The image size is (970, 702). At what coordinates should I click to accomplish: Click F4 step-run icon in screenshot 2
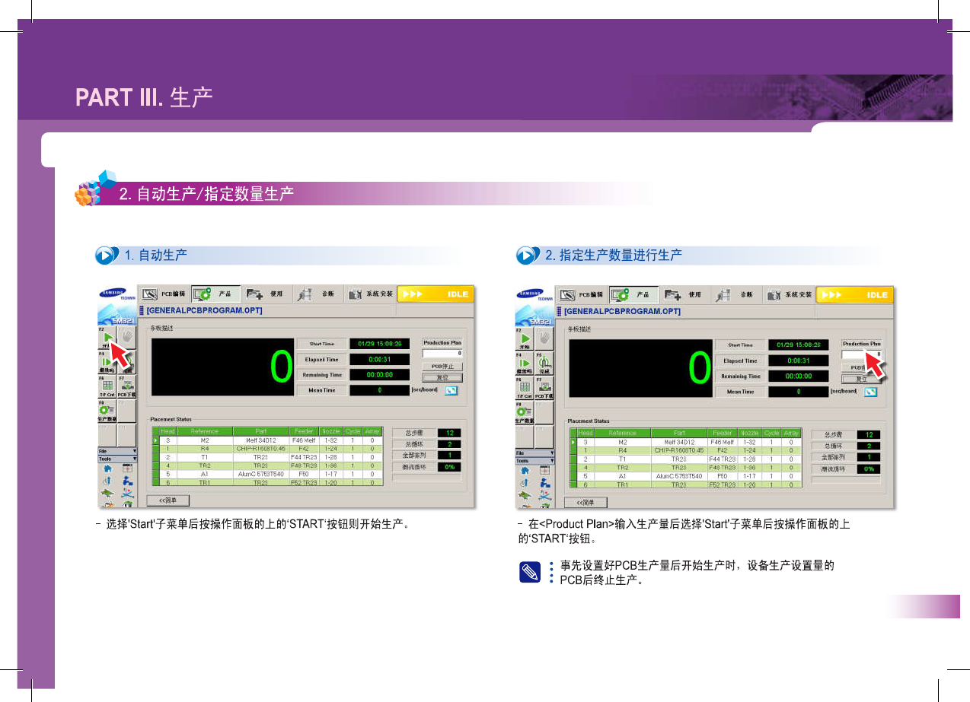point(525,363)
